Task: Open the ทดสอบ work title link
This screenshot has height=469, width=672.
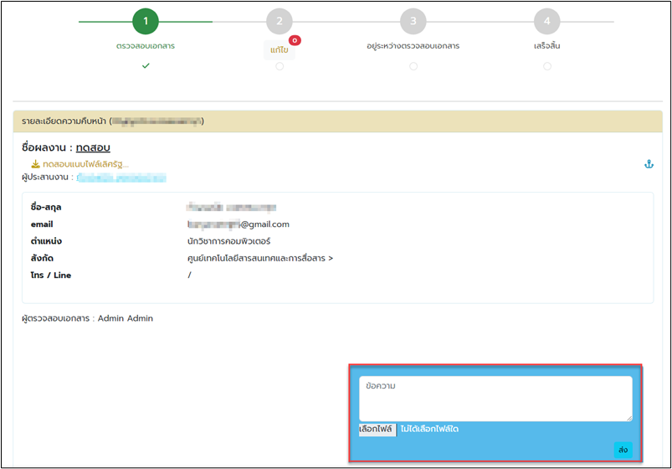Action: [93, 147]
